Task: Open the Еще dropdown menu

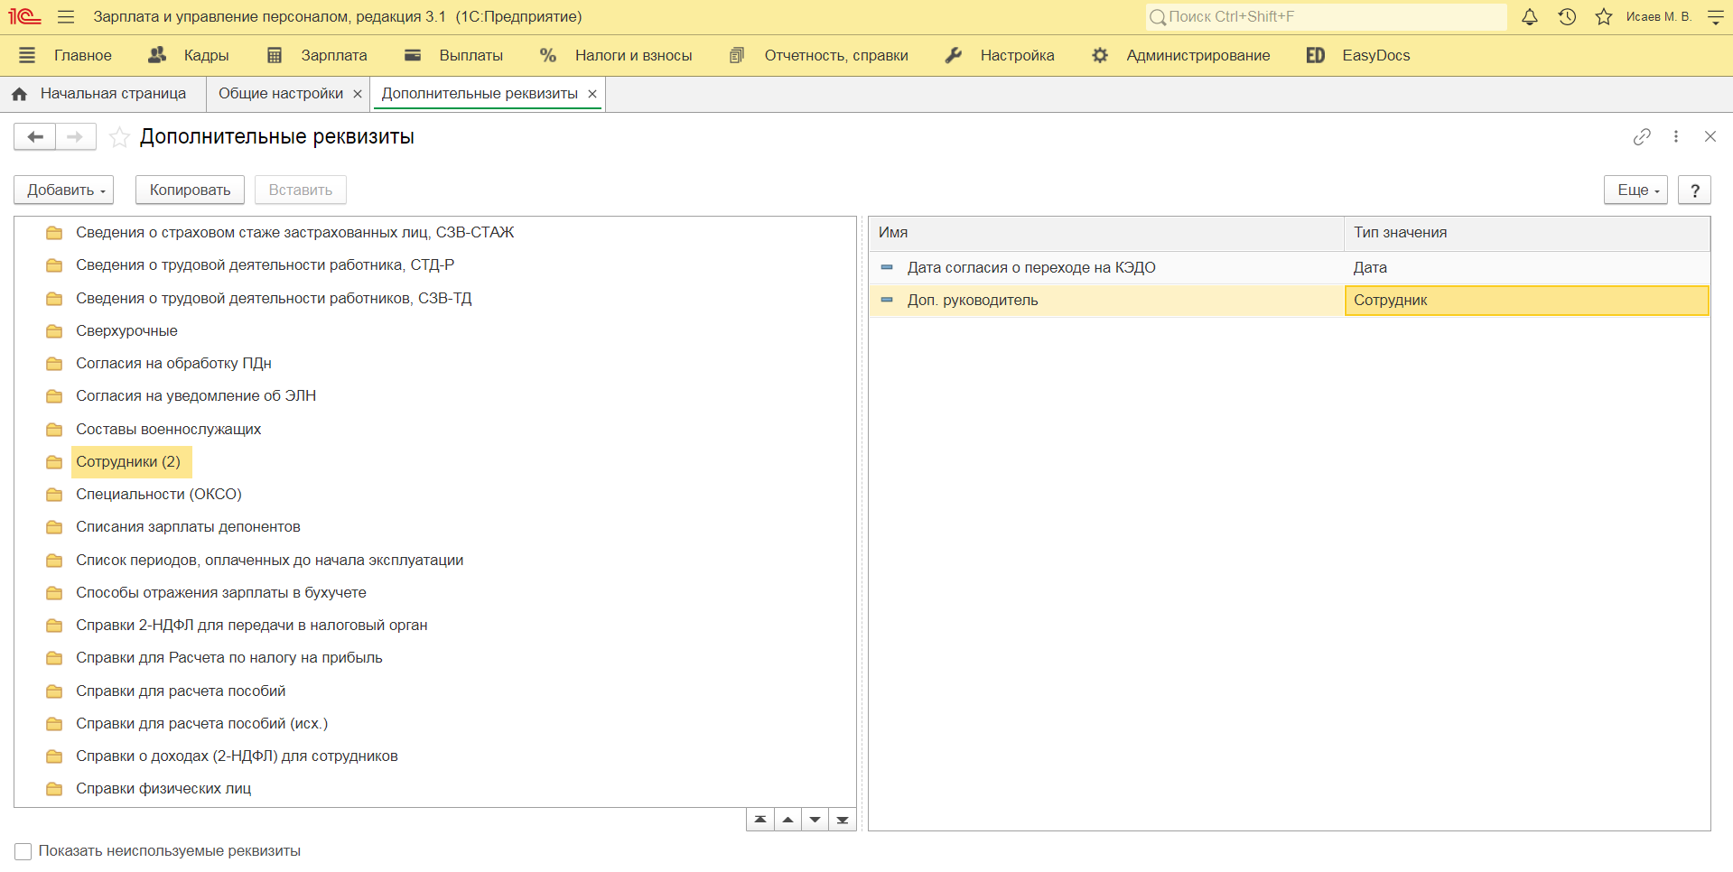Action: tap(1635, 190)
